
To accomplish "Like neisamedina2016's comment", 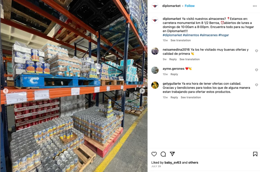I will [256, 51].
